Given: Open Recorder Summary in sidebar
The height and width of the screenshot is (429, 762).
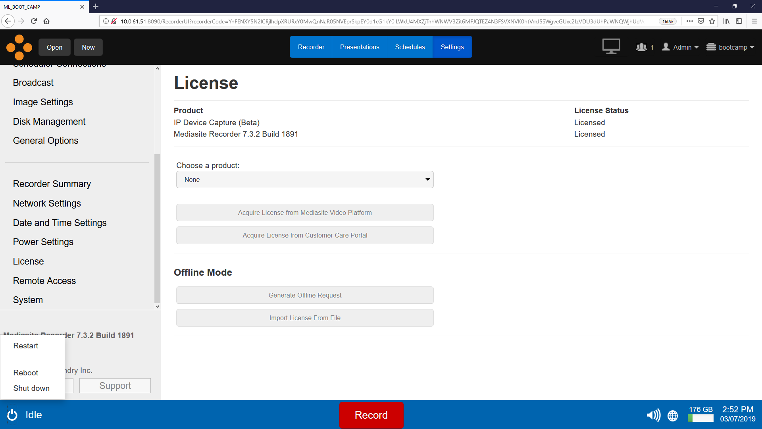Looking at the screenshot, I should 52,184.
